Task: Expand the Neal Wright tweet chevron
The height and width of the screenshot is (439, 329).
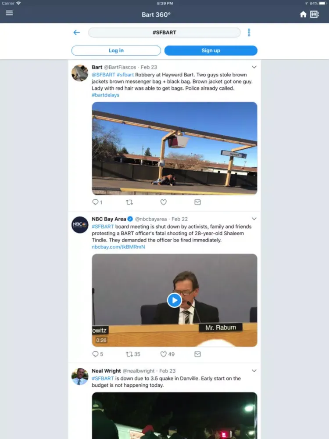Action: tap(254, 371)
